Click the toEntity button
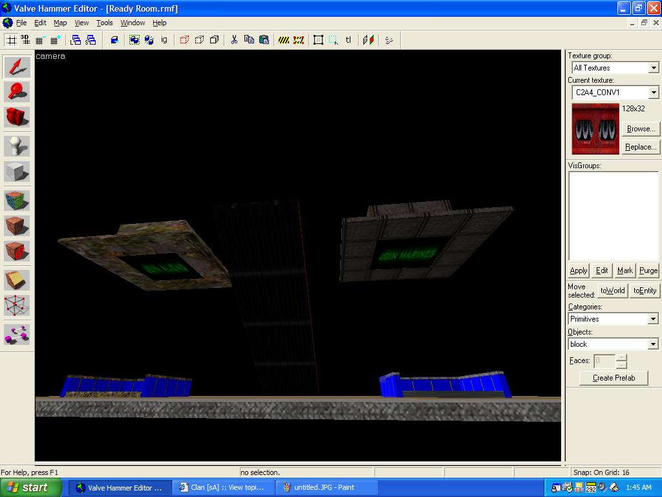662x497 pixels. pyautogui.click(x=645, y=291)
